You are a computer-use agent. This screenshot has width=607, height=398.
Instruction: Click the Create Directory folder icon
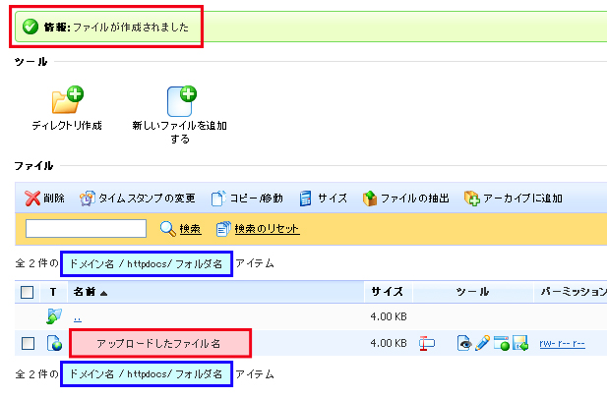point(68,100)
